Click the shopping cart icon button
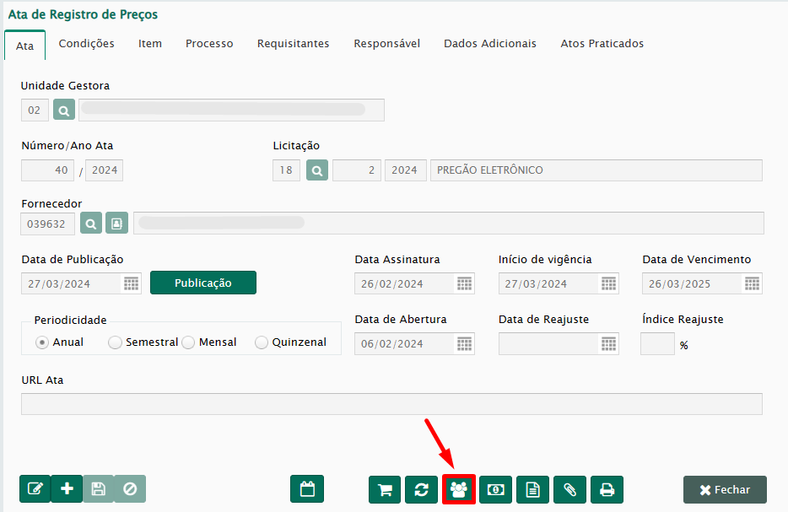This screenshot has width=788, height=512. coord(385,489)
